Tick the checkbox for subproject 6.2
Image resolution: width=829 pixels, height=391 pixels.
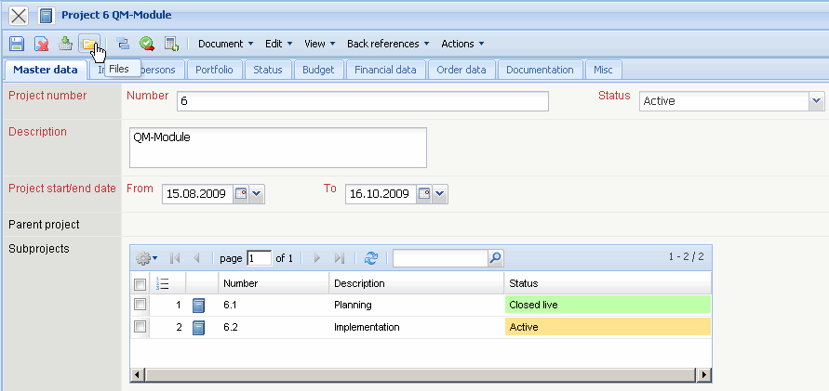pyautogui.click(x=140, y=327)
